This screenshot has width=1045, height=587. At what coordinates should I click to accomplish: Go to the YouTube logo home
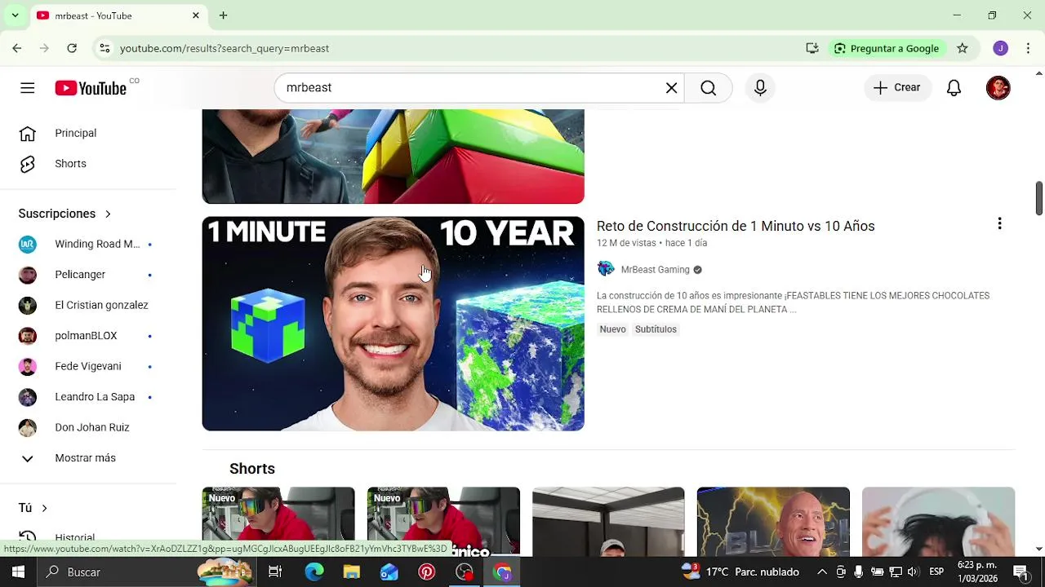click(91, 88)
